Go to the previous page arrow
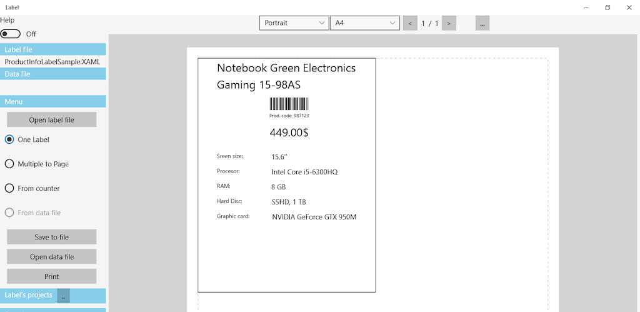This screenshot has height=312, width=640. (410, 23)
